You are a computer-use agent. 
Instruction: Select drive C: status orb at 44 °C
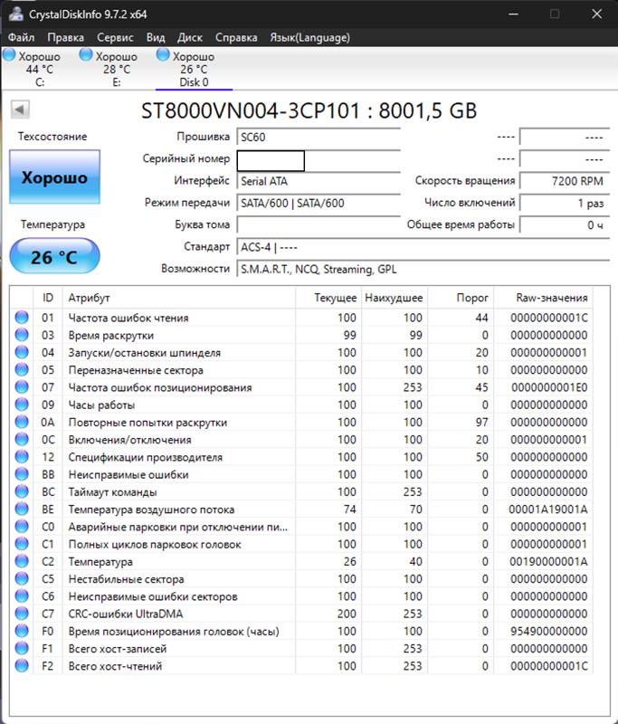click(9, 56)
